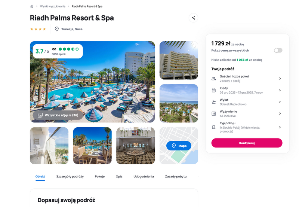Click the home breadcrumb icon
The width and height of the screenshot is (299, 207).
point(32,6)
